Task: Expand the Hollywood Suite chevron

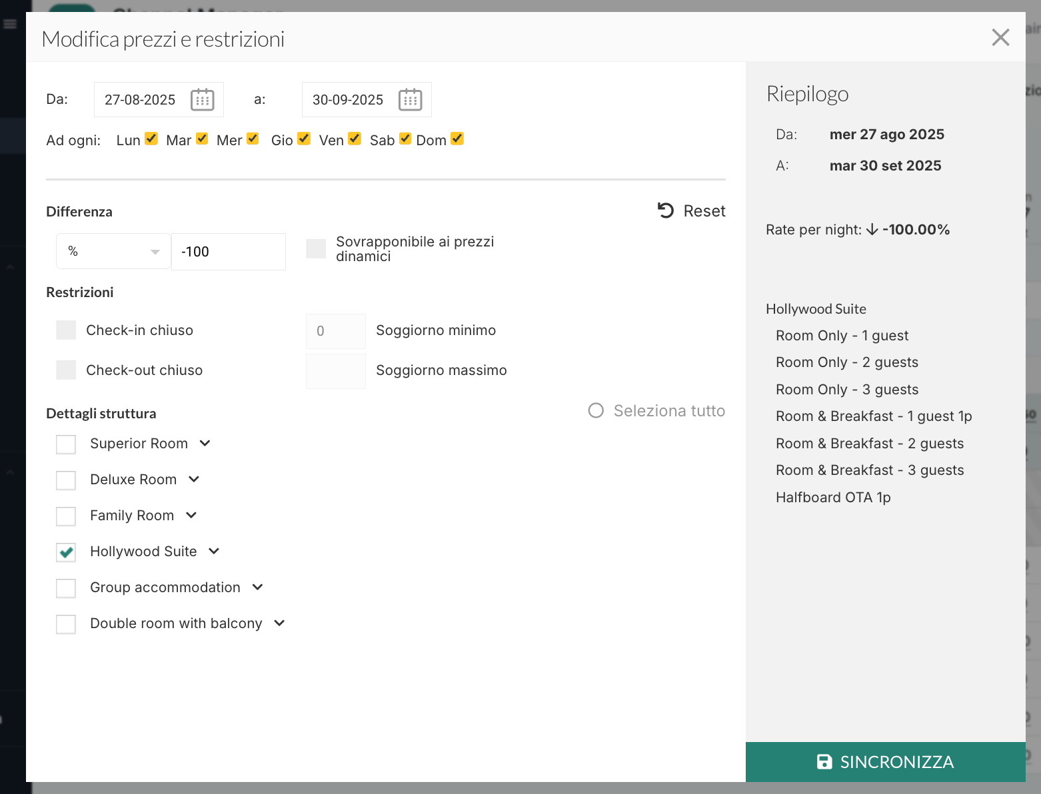Action: (x=214, y=552)
